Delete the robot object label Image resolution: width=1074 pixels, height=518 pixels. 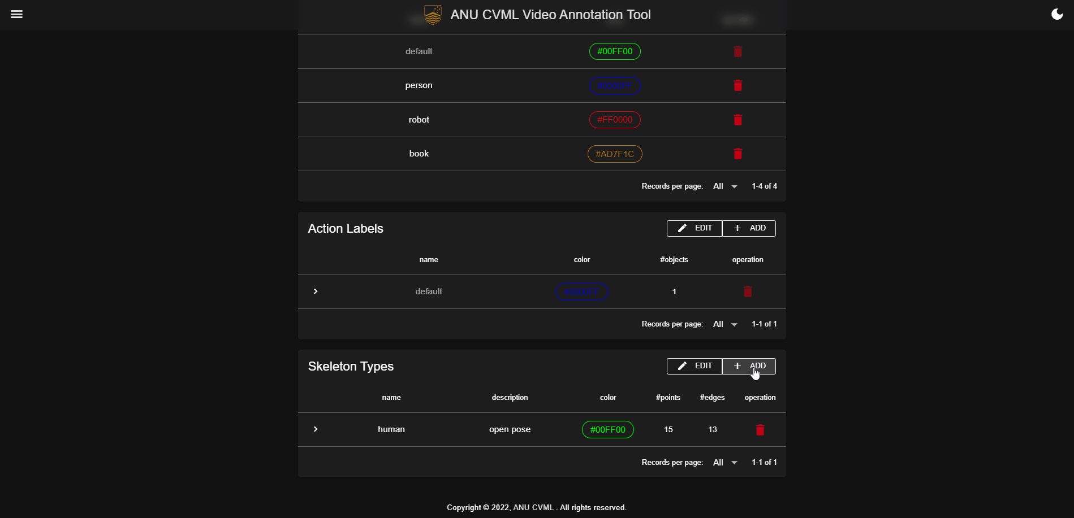pos(737,120)
